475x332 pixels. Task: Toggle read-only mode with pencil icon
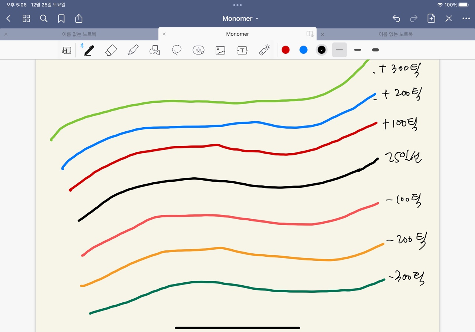pos(449,19)
